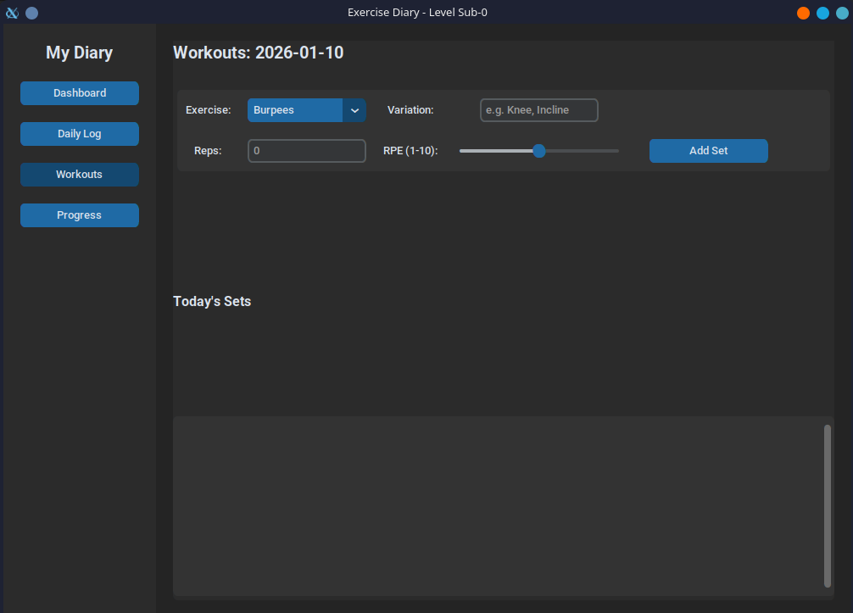Click the orange circle in the title bar

coord(803,13)
